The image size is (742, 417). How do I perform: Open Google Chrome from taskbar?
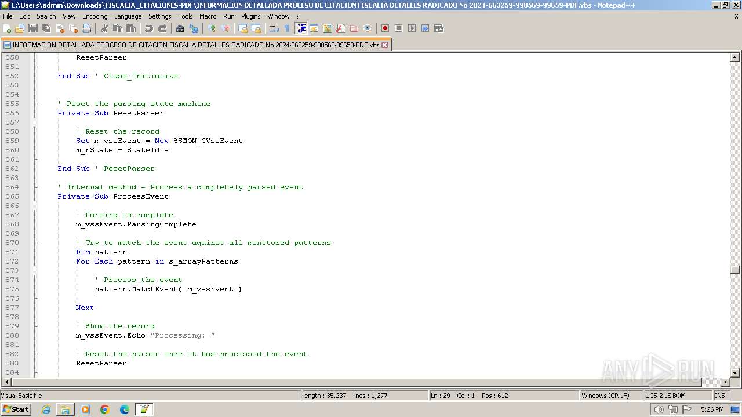pyautogui.click(x=105, y=409)
